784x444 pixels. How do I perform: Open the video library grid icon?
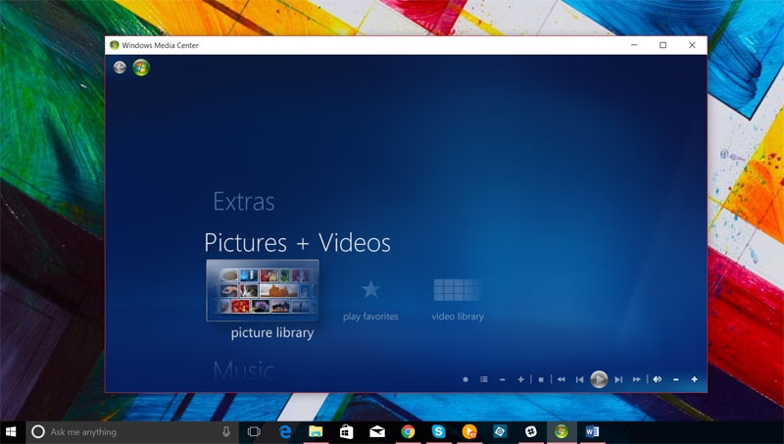(457, 289)
